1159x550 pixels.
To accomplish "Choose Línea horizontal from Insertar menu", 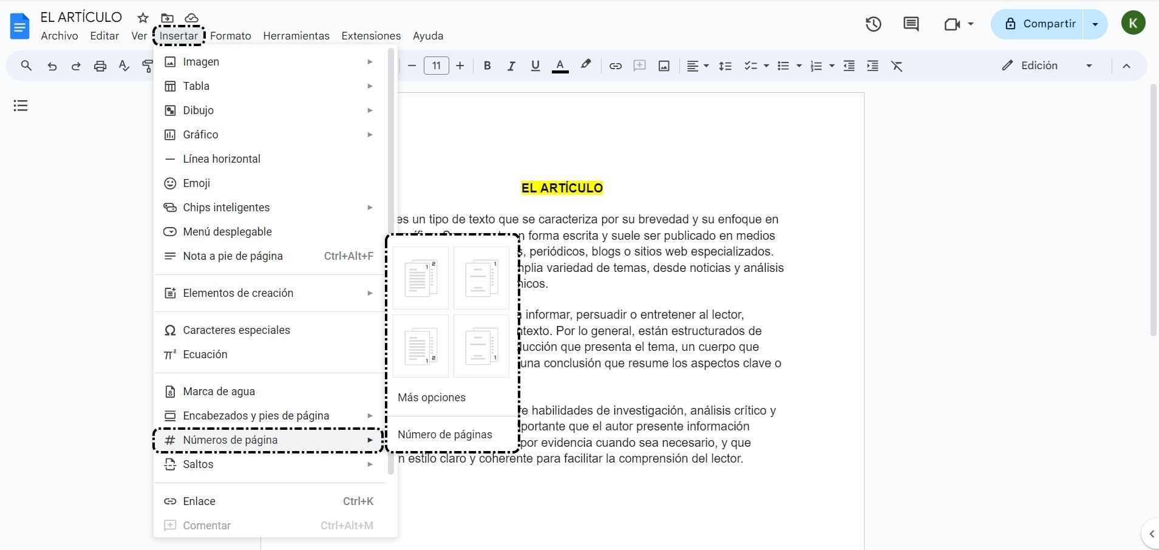I will tap(270, 159).
